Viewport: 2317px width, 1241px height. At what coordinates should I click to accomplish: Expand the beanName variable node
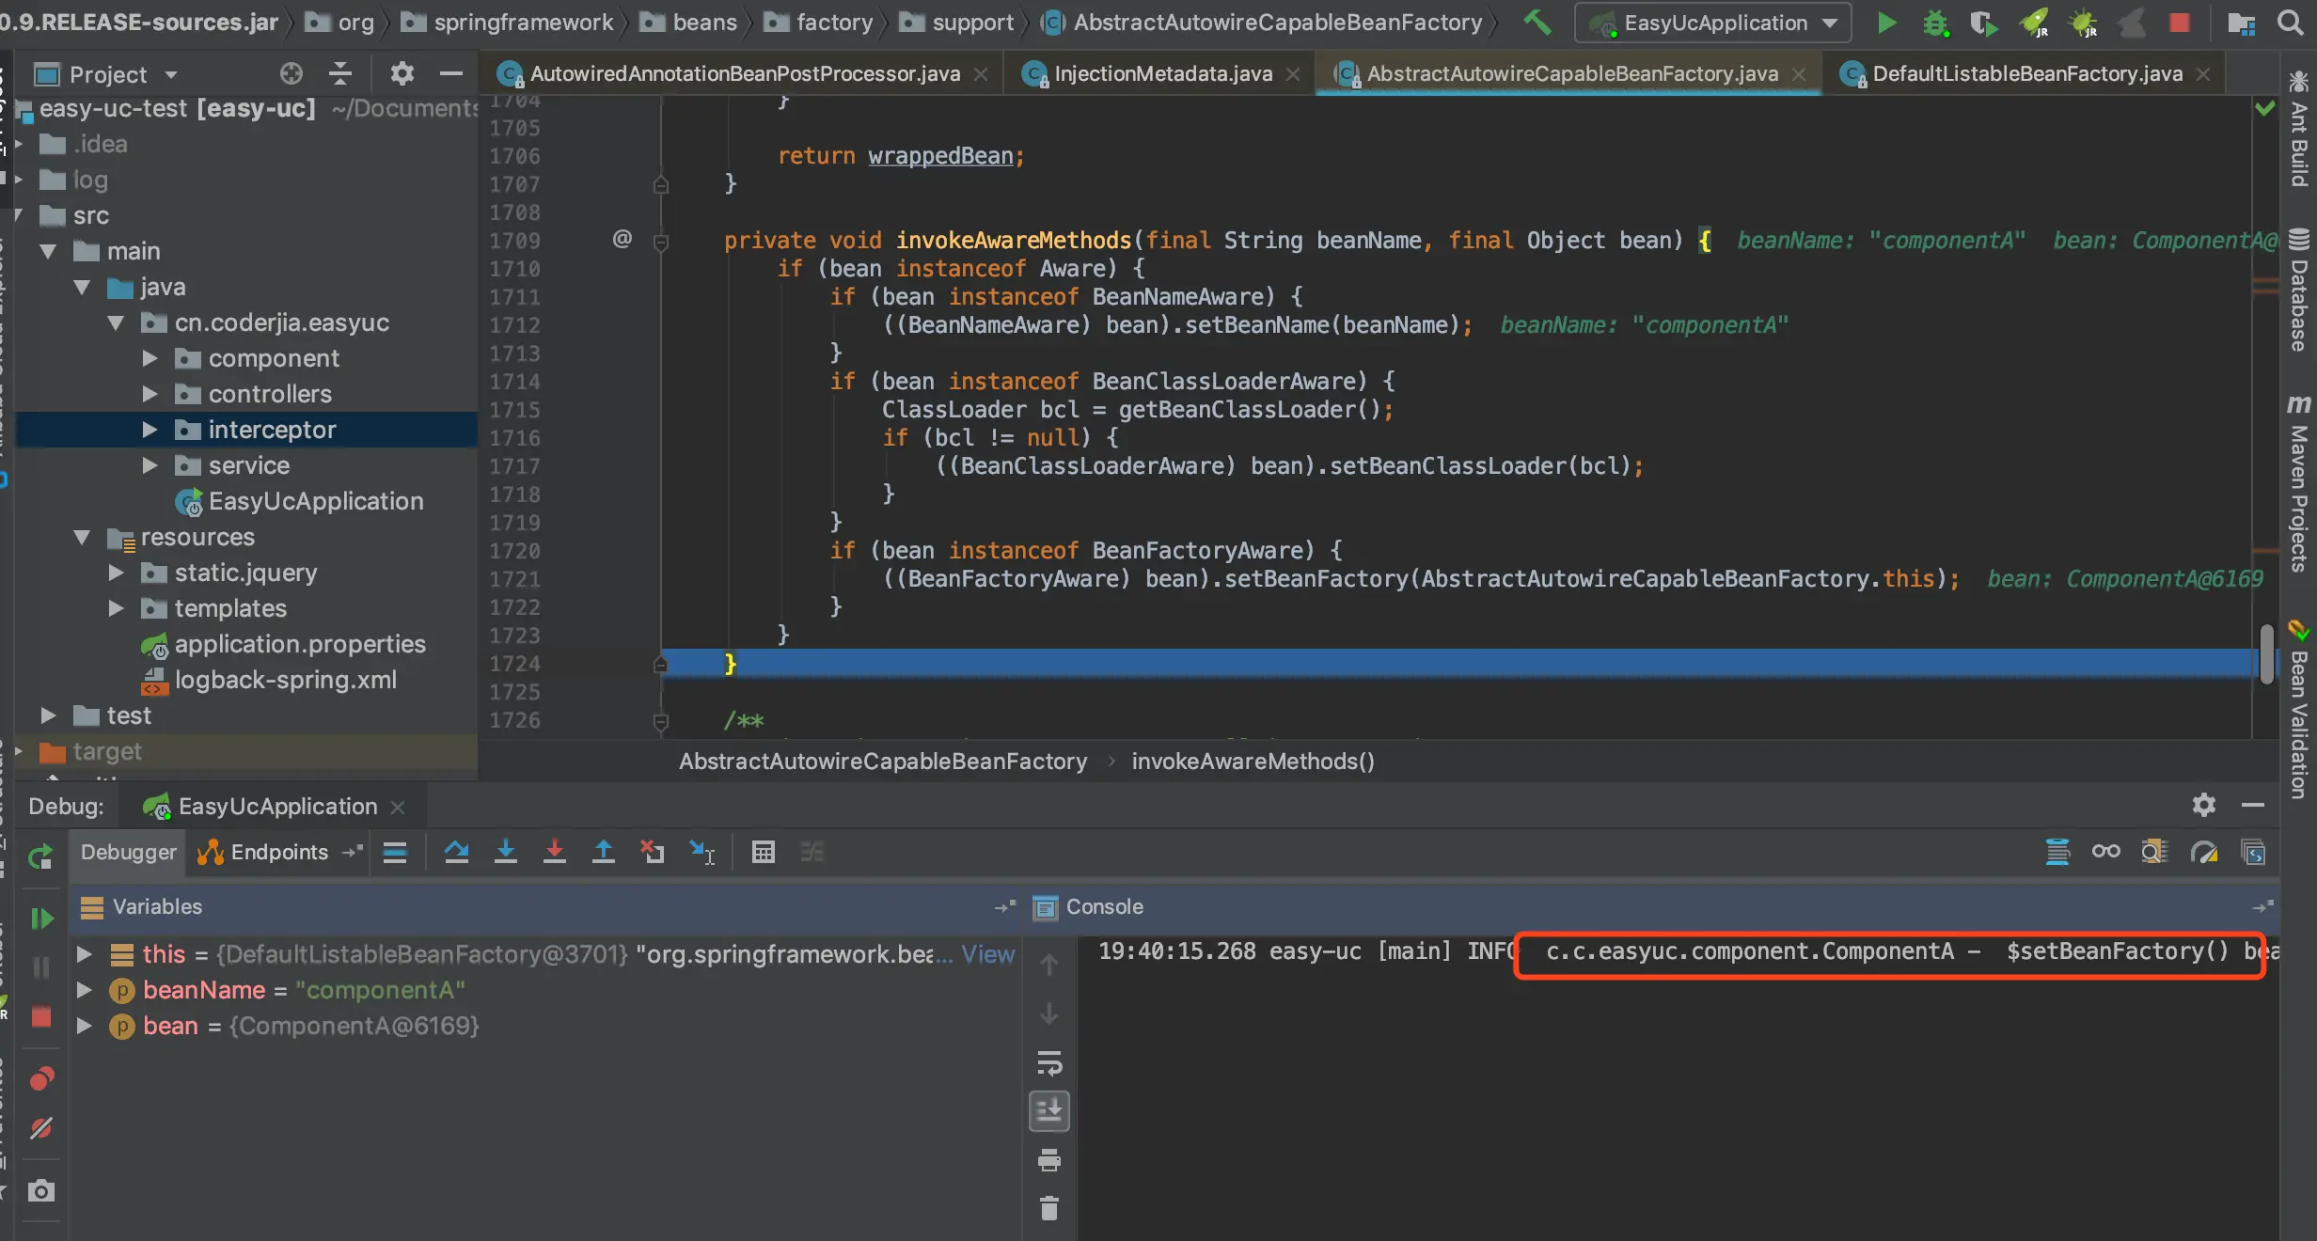[x=84, y=990]
